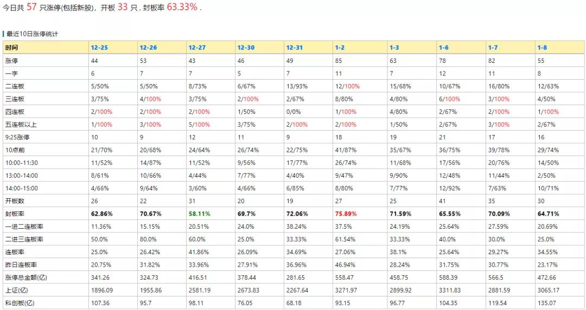Viewport: 586px width, 310px height.
Task: Select the 1-2 date column header
Action: [x=340, y=48]
